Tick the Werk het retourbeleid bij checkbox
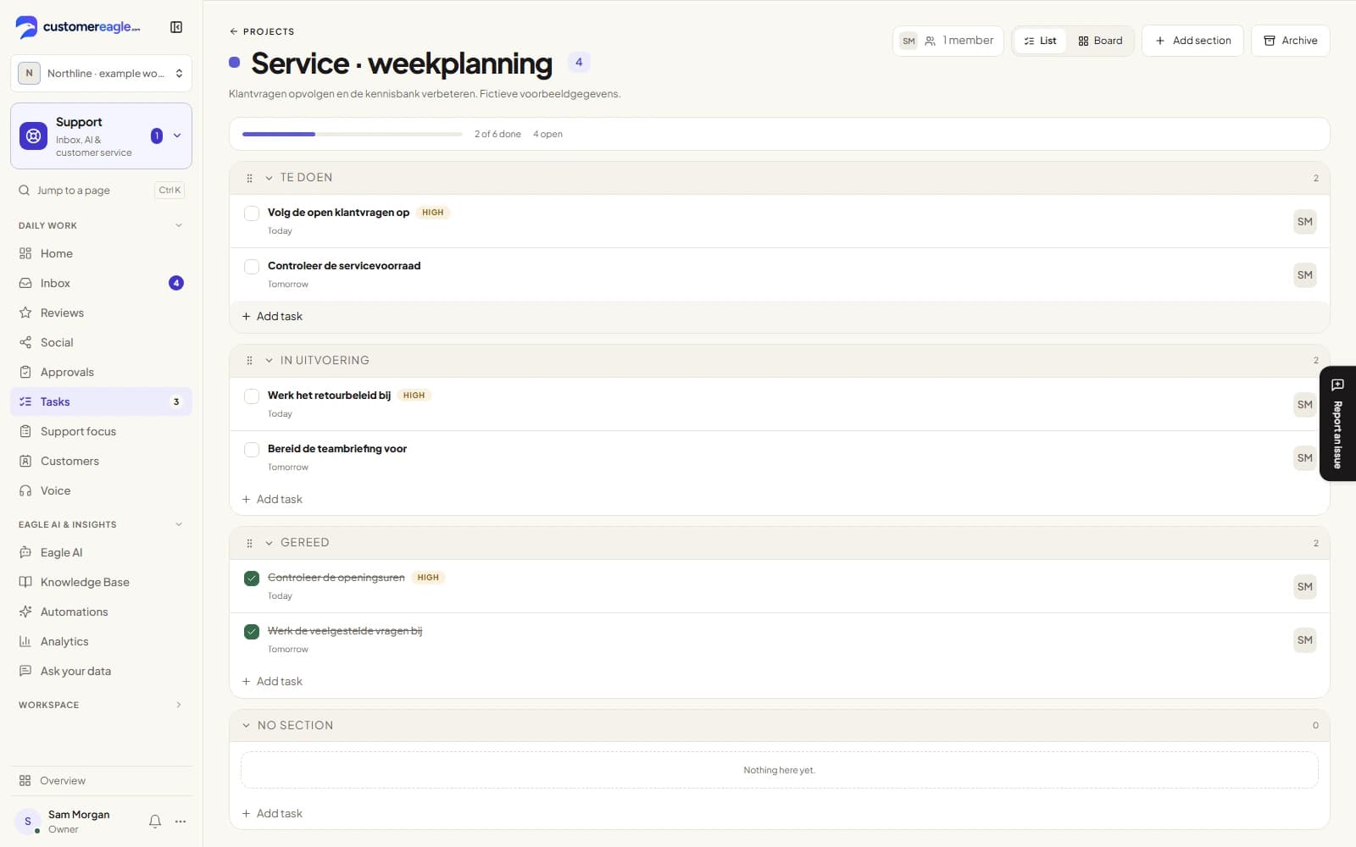This screenshot has height=847, width=1356. click(x=252, y=396)
